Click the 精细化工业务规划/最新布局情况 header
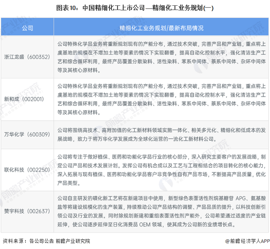 [x=161, y=28]
